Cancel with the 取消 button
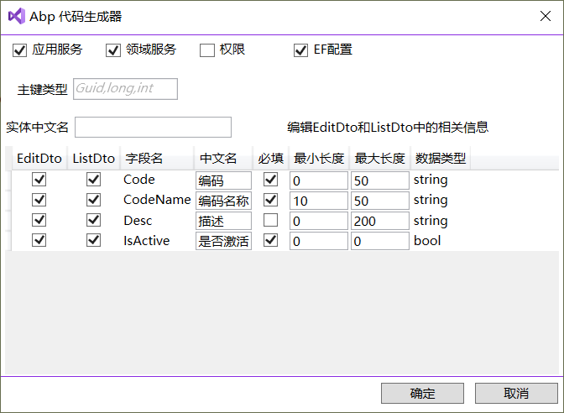 coord(516,393)
